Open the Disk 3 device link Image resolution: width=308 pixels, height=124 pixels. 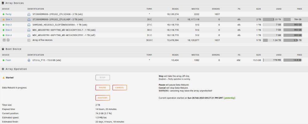[9, 30]
